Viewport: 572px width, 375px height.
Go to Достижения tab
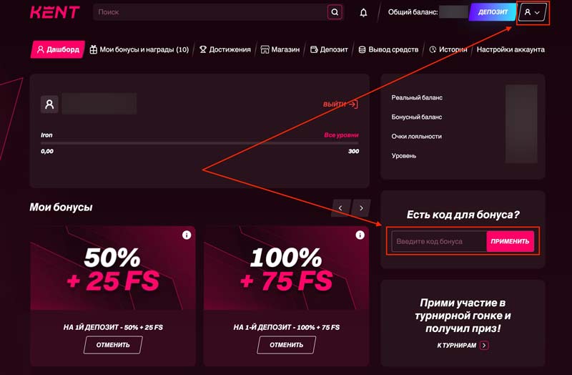(225, 49)
